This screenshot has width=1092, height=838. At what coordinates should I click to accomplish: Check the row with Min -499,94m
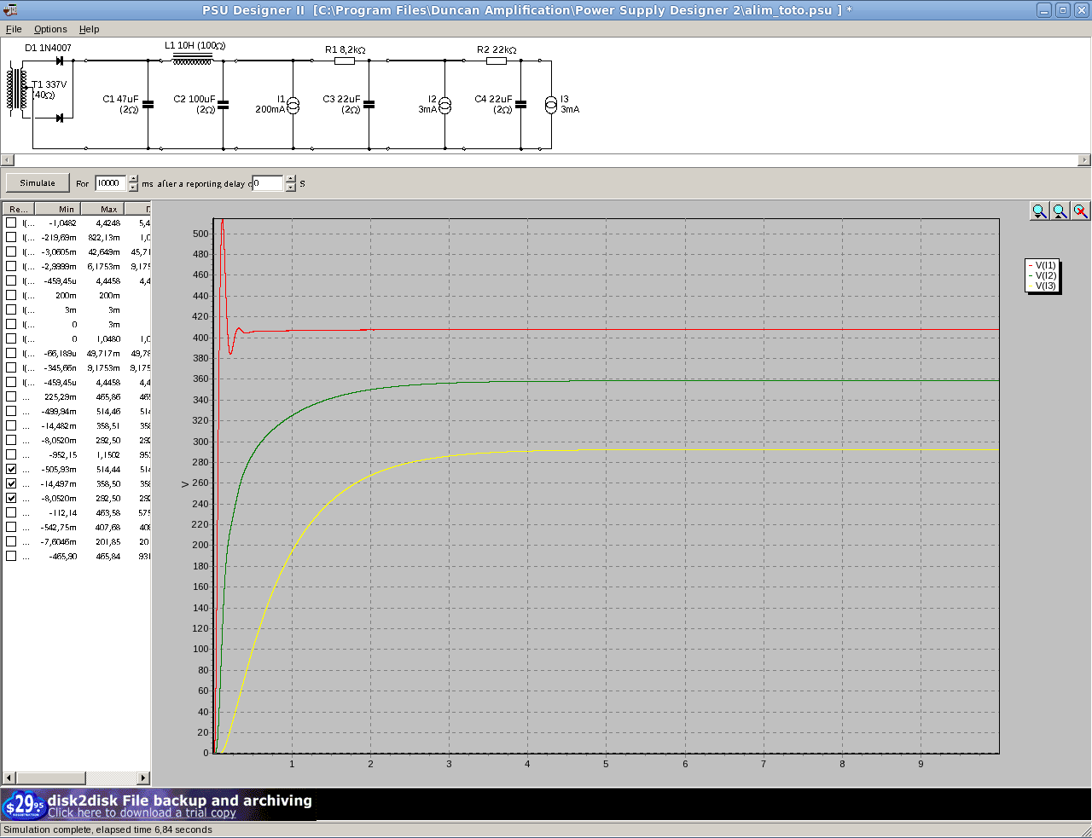(11, 411)
